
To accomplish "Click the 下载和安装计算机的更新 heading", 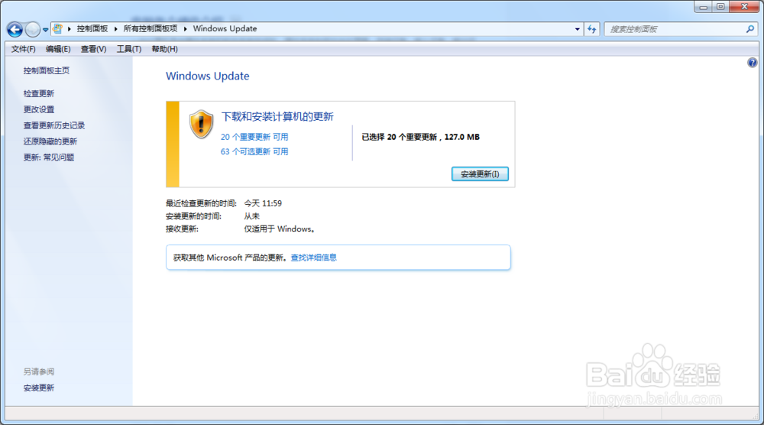I will point(277,116).
